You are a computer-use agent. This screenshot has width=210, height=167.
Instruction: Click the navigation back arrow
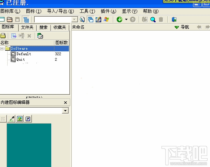[199, 27]
